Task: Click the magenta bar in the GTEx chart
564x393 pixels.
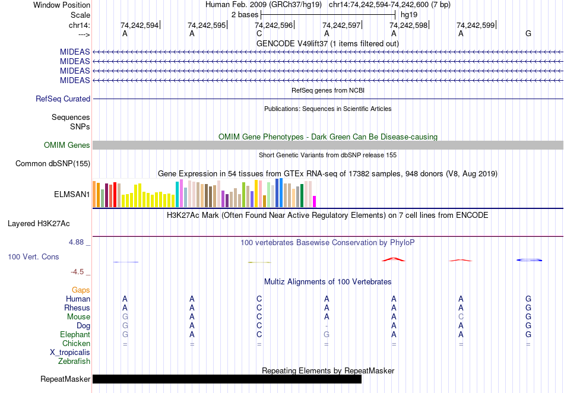Action: coord(315,201)
